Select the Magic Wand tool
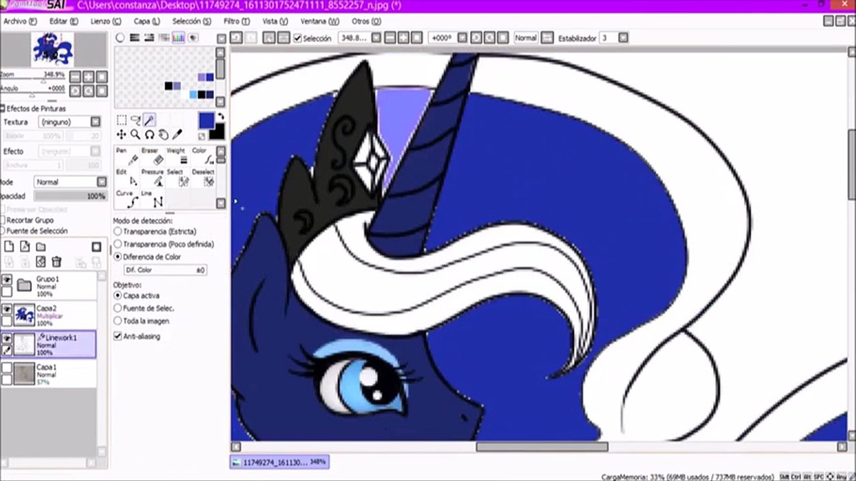The image size is (856, 481). pyautogui.click(x=150, y=120)
